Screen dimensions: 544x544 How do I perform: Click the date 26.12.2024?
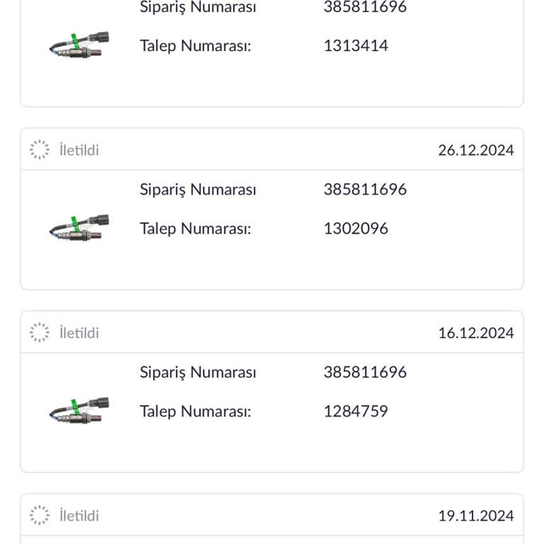(x=476, y=150)
